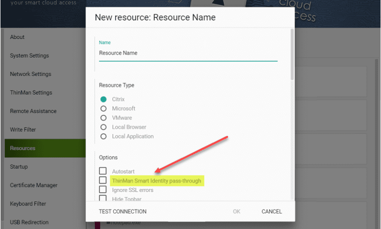Click TEST CONNECTION button
Screen dimensions: 381x229
coord(123,211)
